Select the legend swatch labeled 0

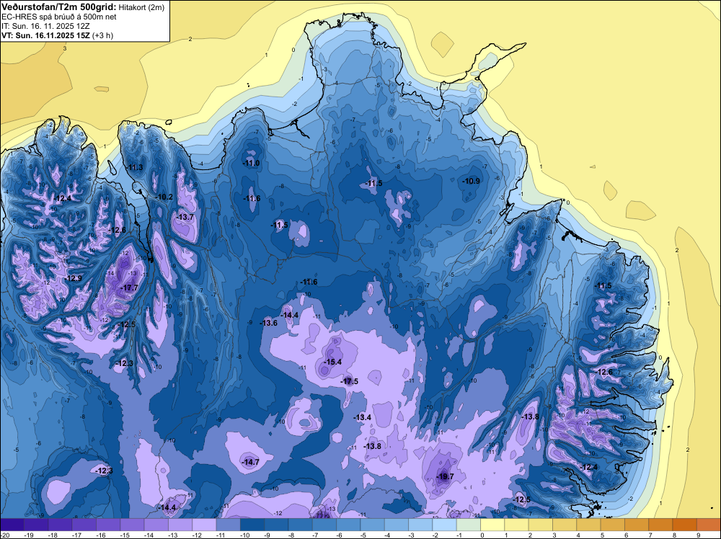[x=492, y=524]
